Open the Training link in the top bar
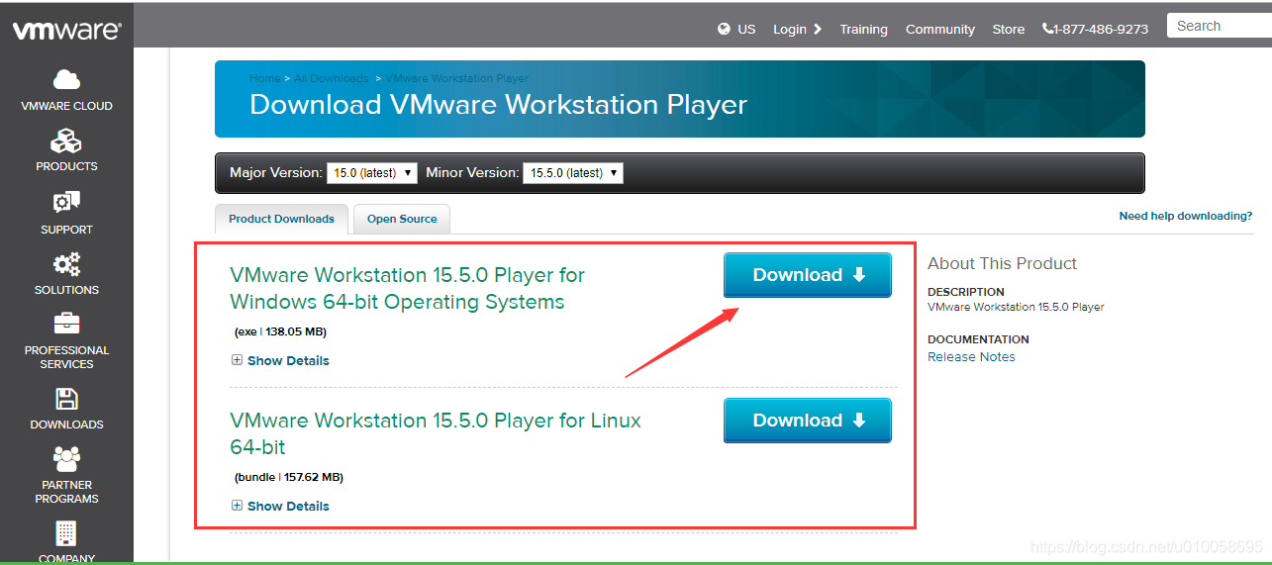The image size is (1272, 565). click(863, 29)
